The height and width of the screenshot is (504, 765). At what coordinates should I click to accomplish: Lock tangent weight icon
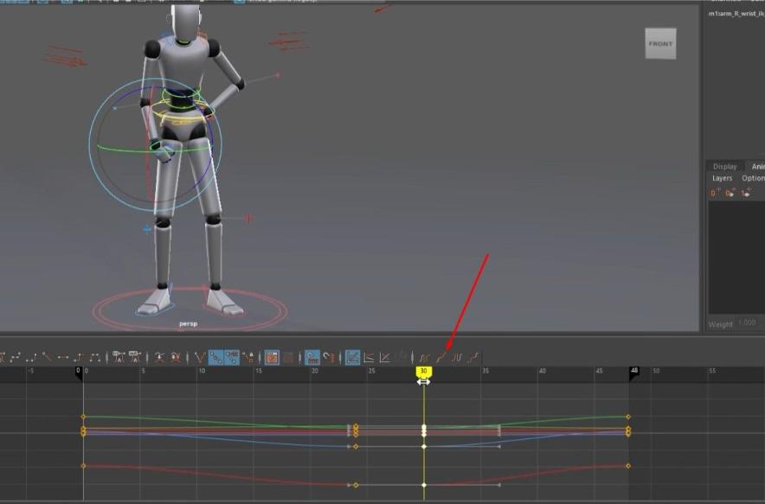click(248, 358)
